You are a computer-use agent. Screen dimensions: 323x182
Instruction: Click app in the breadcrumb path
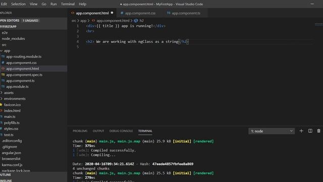click(x=83, y=21)
